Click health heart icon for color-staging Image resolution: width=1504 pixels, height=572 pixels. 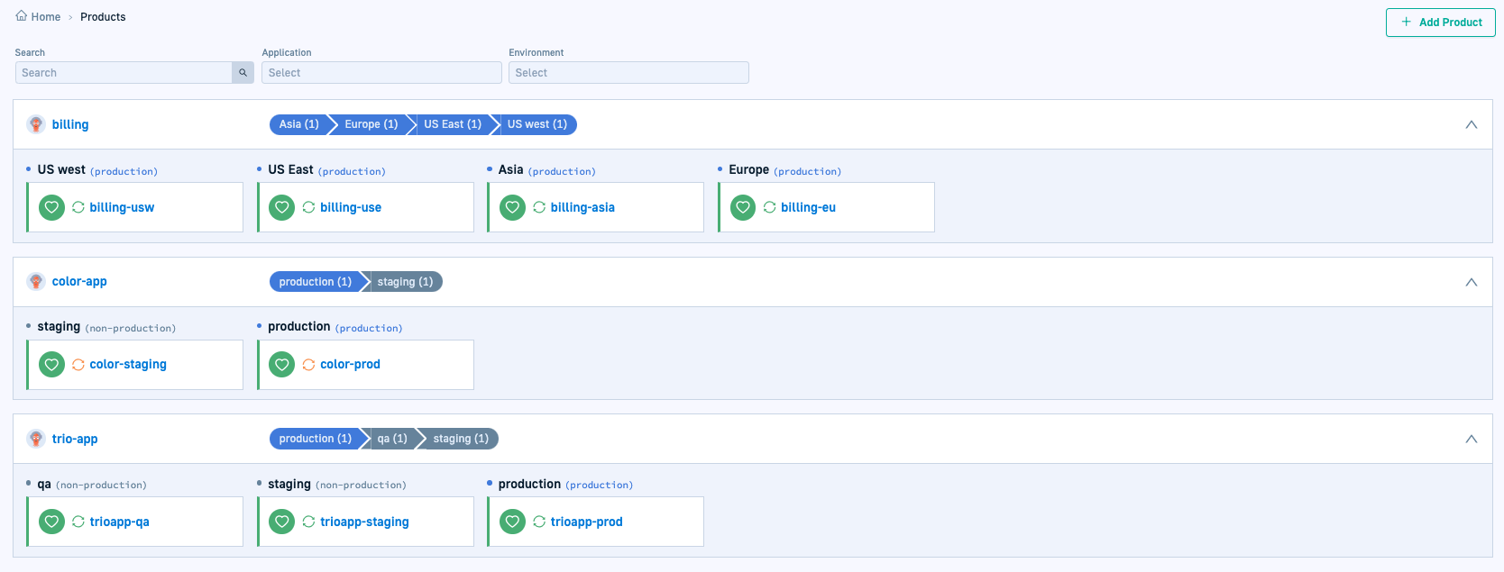click(52, 365)
